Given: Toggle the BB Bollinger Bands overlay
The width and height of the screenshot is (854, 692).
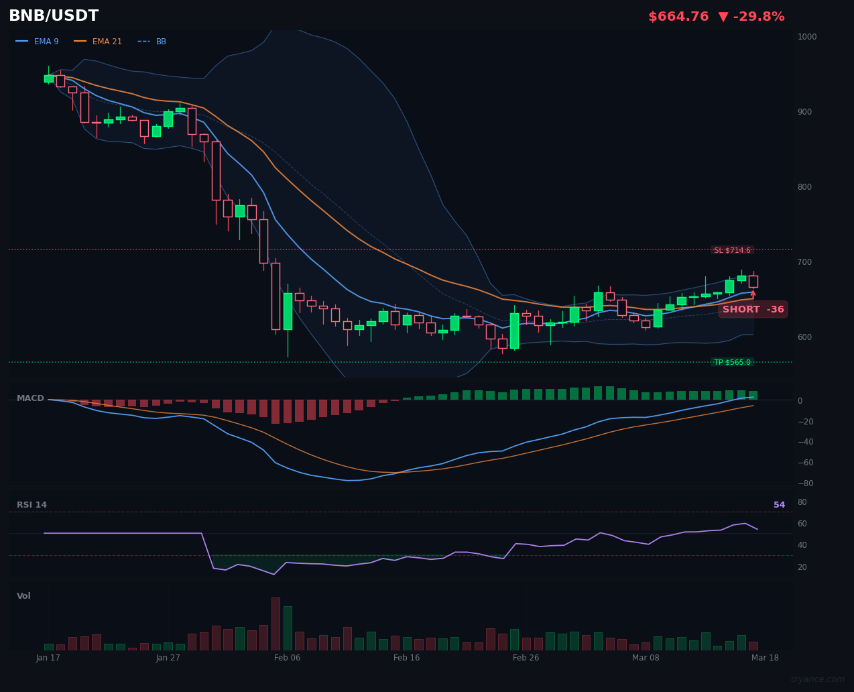Looking at the screenshot, I should tap(161, 41).
